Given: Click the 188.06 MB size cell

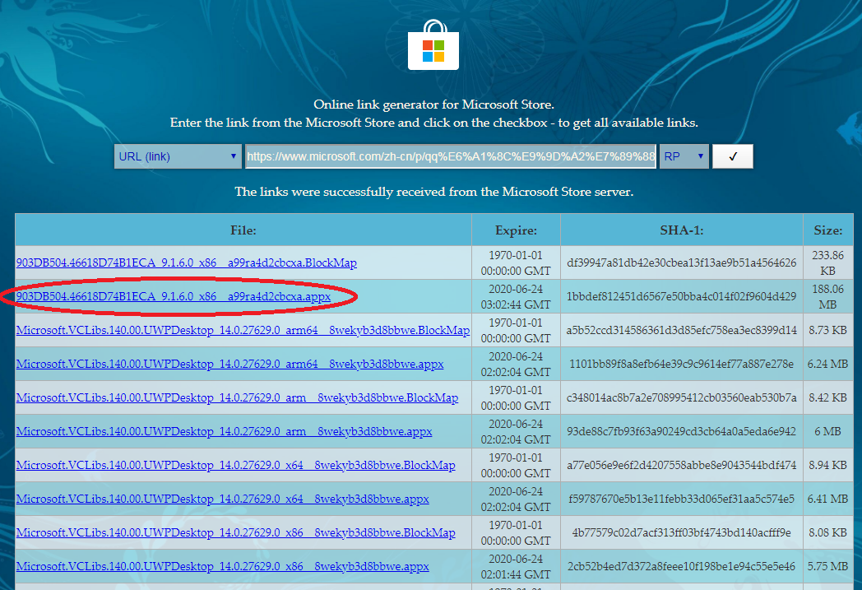Looking at the screenshot, I should coord(828,296).
